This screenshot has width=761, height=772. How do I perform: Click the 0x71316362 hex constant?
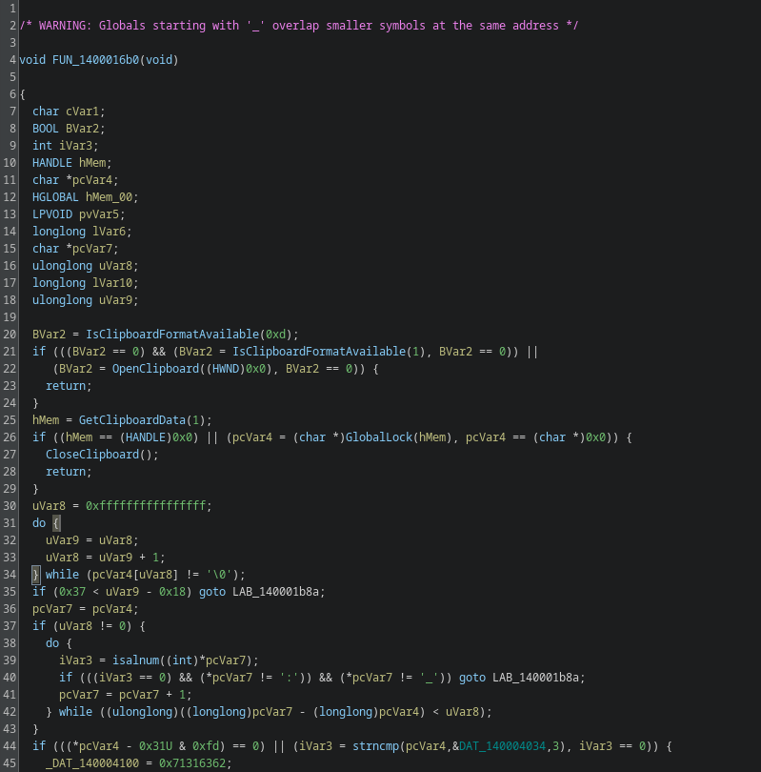point(193,763)
